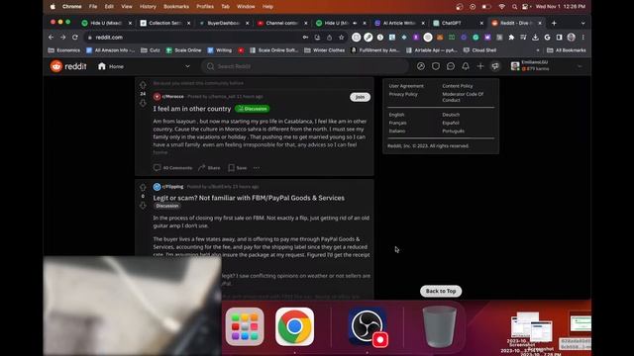Open the chat bubble icon

tap(451, 66)
